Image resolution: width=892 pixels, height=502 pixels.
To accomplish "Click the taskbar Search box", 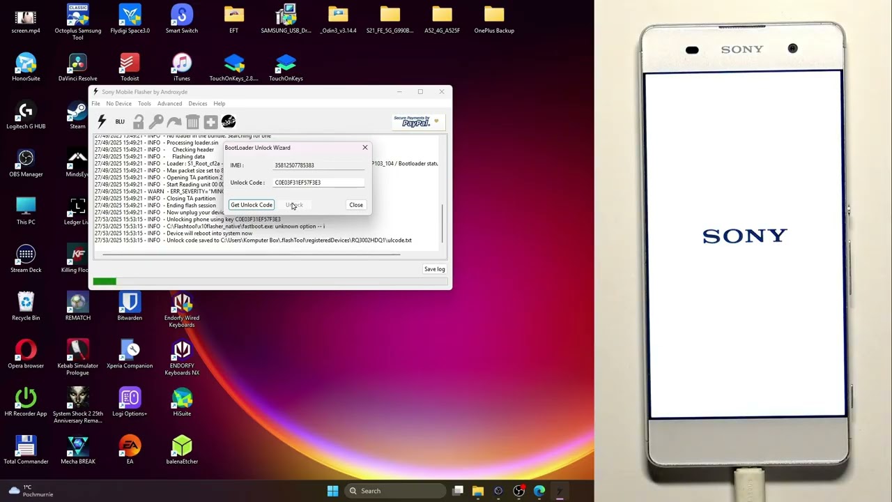I will (395, 491).
